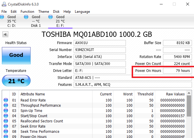Select the Seek Time Performance attribute name
This screenshot has height=138, width=194.
40,131
